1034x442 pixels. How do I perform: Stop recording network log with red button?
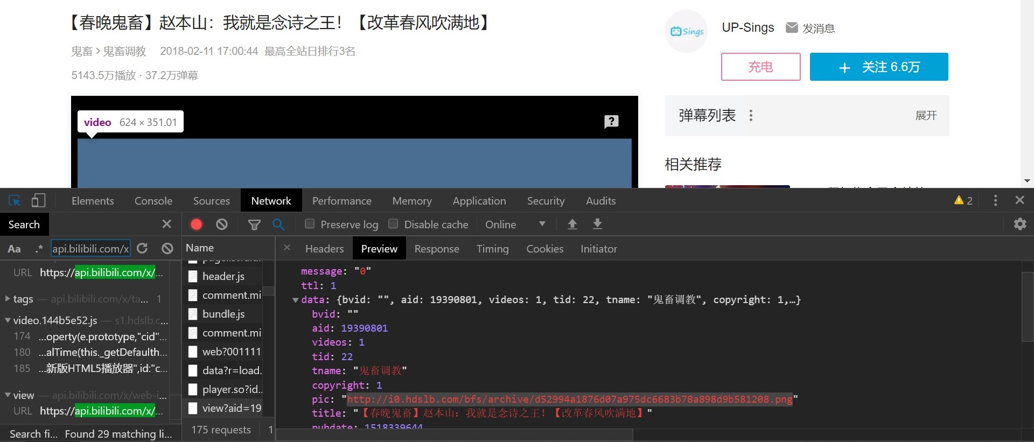(197, 224)
